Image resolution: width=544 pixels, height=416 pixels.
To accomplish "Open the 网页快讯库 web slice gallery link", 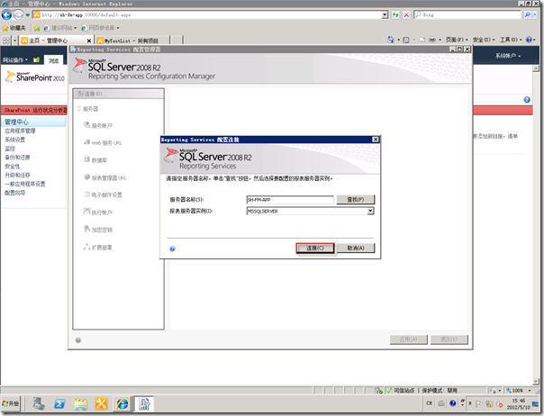I will click(x=100, y=28).
